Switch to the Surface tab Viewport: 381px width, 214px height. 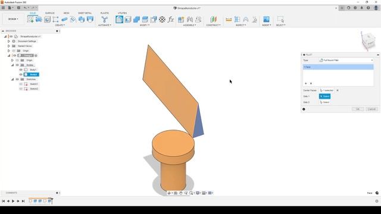(50, 13)
